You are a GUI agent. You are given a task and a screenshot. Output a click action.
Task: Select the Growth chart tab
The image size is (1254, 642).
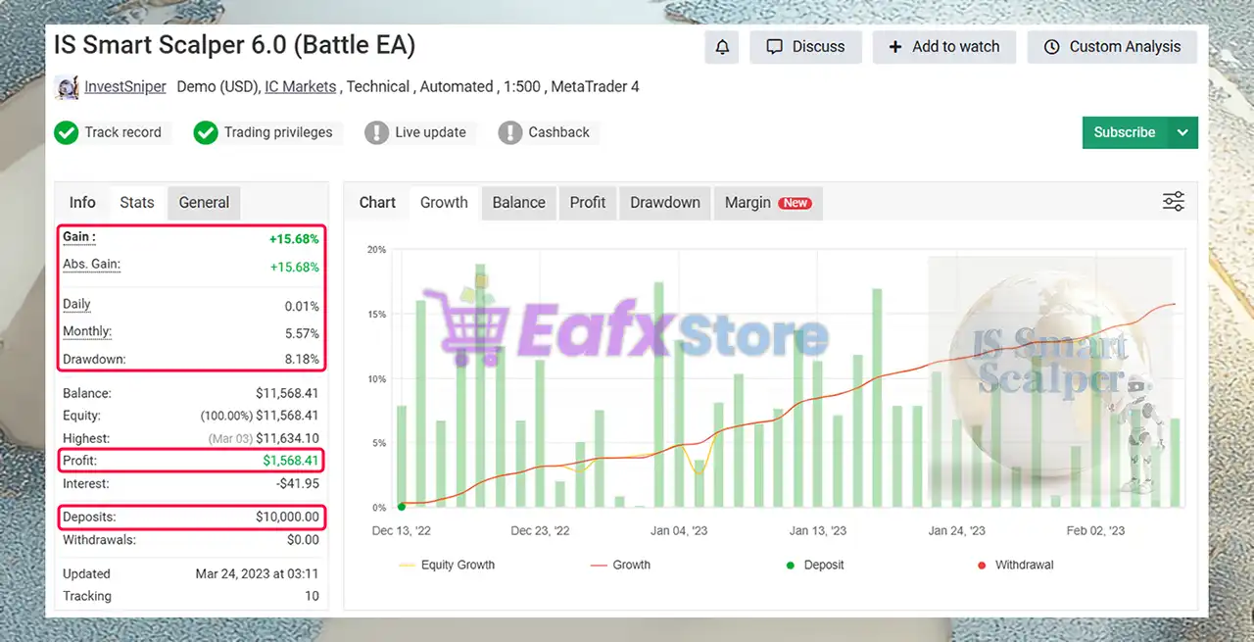tap(444, 203)
